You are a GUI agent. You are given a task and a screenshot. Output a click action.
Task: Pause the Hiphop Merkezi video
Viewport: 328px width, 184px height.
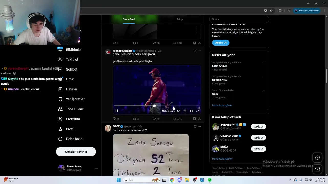pyautogui.click(x=117, y=111)
